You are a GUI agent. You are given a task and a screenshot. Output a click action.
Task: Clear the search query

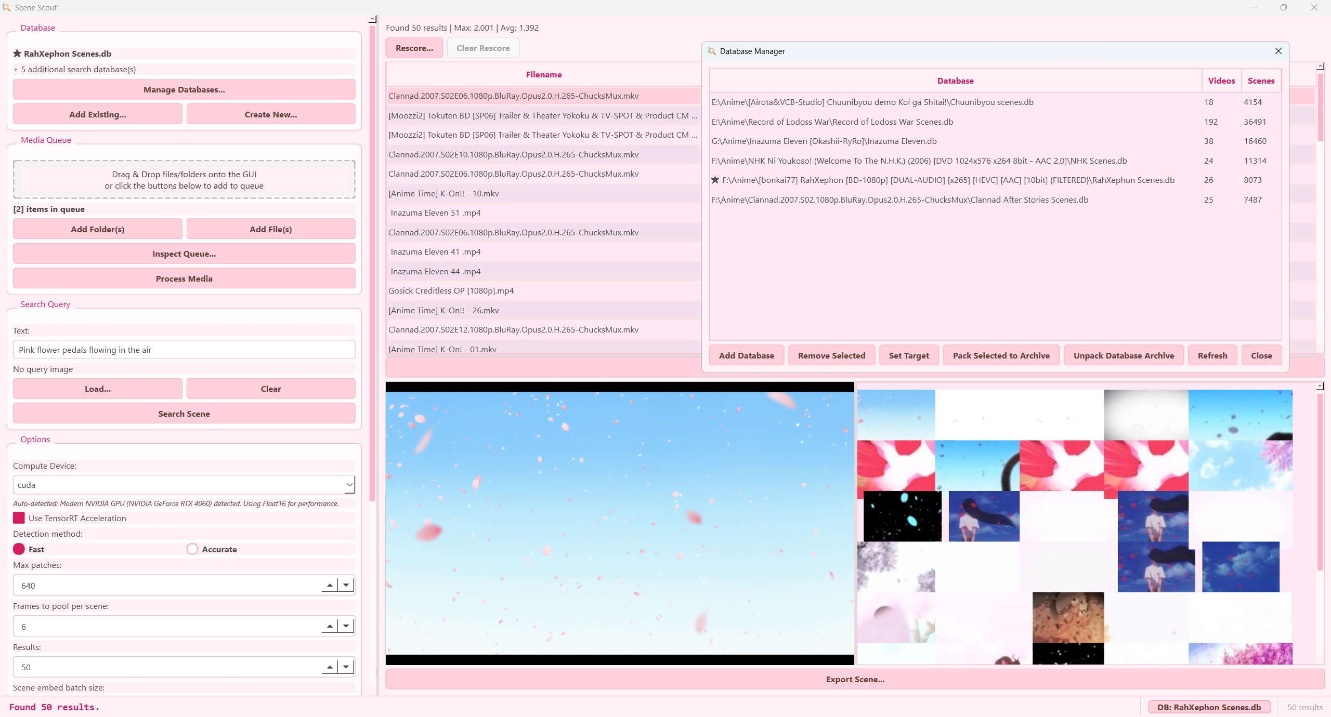coord(271,389)
